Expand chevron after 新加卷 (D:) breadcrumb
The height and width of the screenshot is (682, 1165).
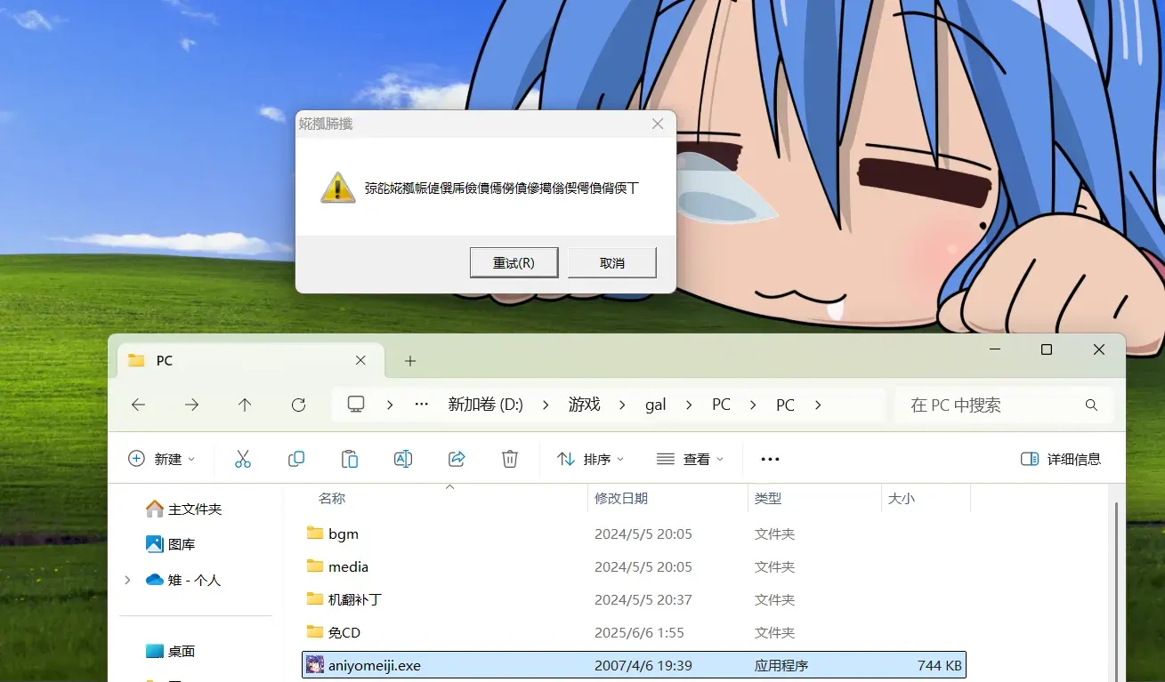546,405
